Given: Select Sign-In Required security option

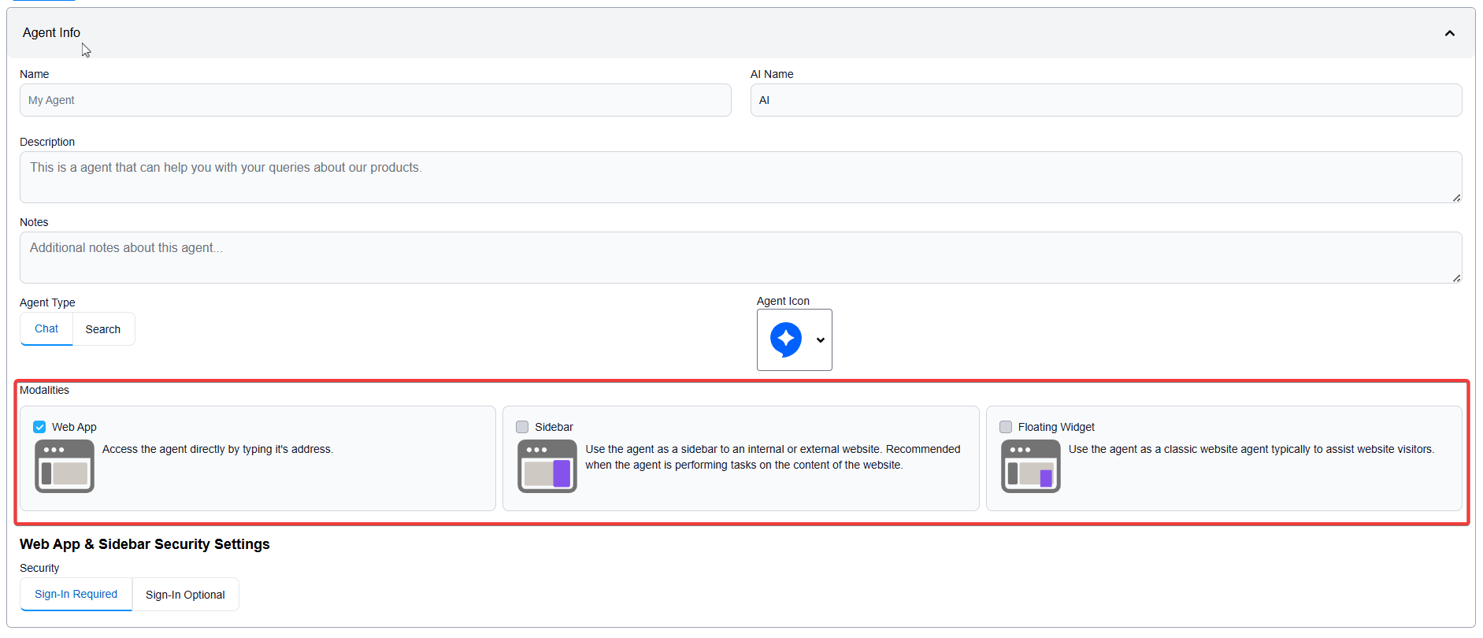Looking at the screenshot, I should pos(76,595).
